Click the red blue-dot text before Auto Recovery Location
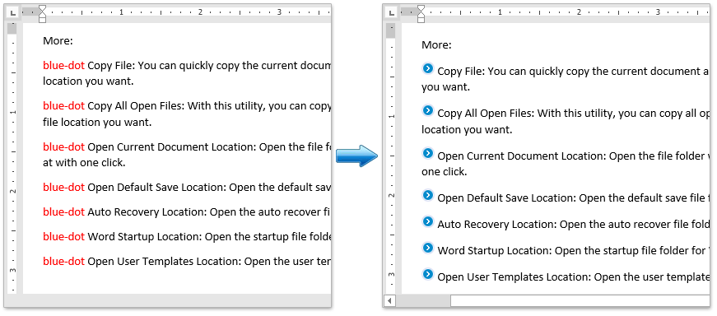 pyautogui.click(x=63, y=211)
